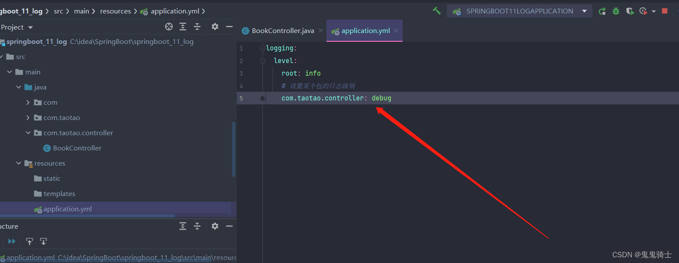
Task: Select application.yml in the project tree
Action: (x=63, y=209)
